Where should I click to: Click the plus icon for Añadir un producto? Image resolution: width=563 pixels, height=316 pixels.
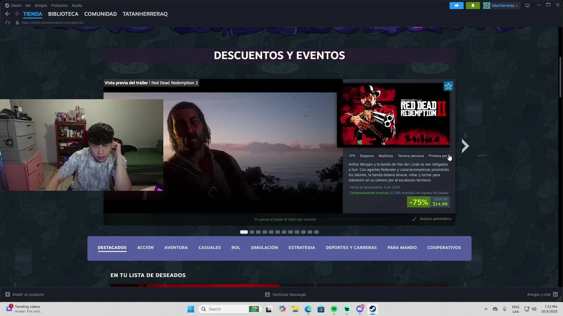click(x=7, y=294)
